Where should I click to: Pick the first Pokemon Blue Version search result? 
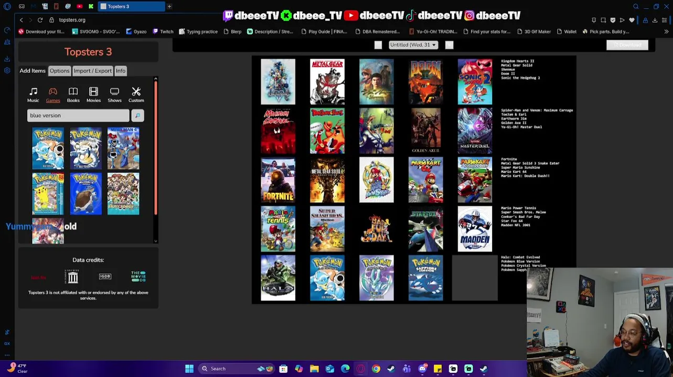click(x=48, y=149)
